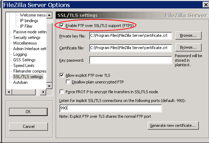Image resolution: width=209 pixels, height=143 pixels.
Task: Click the tree scroll right arrow
Action: coord(43,92)
